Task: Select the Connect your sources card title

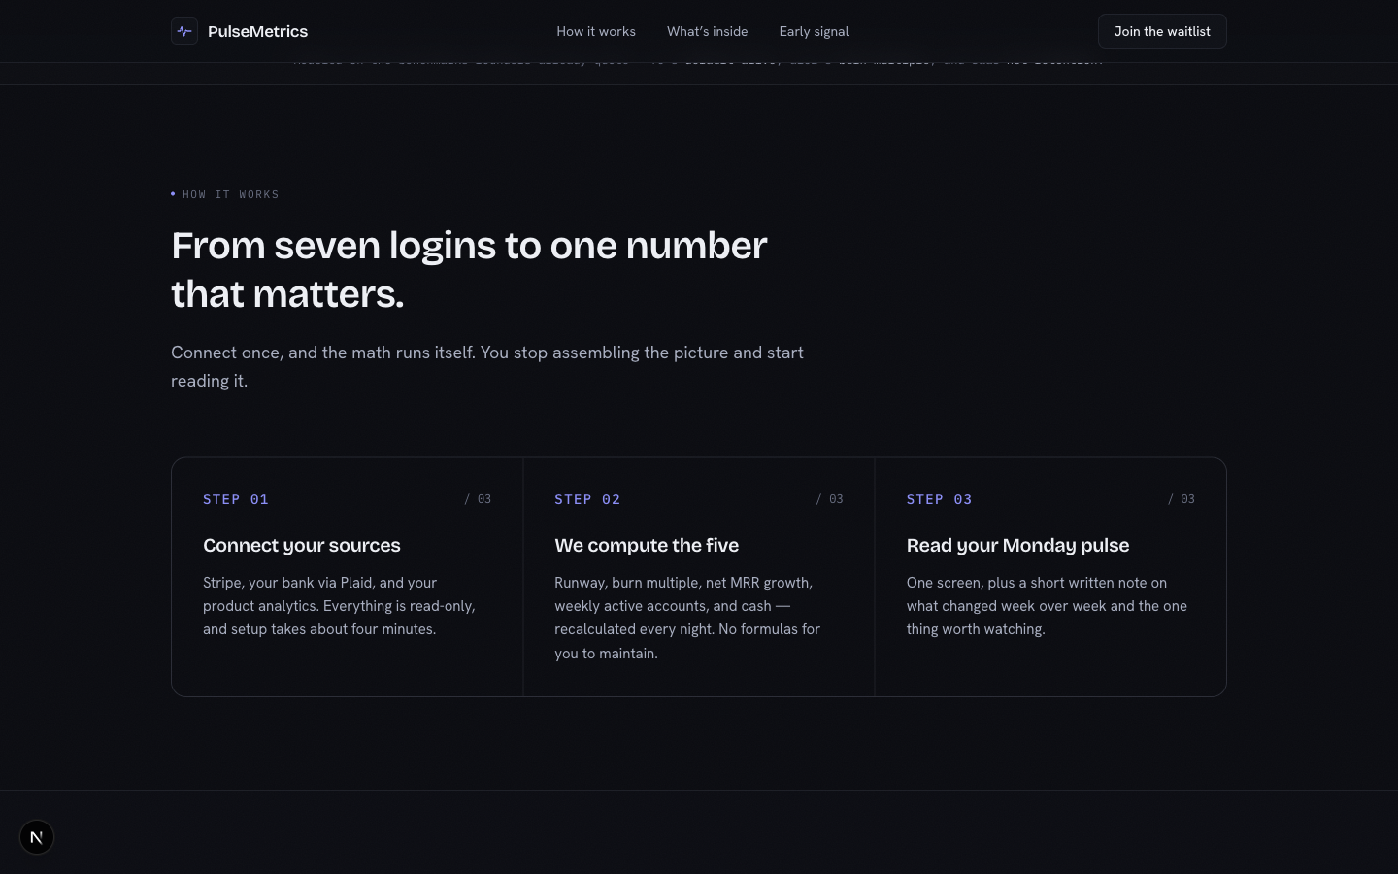Action: (x=302, y=545)
